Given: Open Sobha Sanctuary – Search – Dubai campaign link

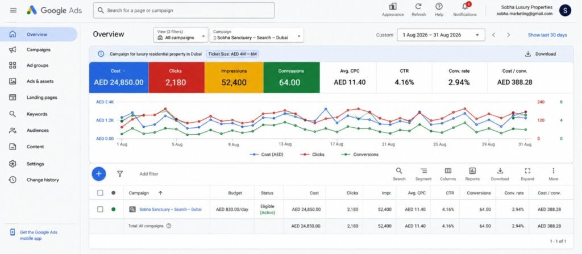Looking at the screenshot, I should 171,210.
